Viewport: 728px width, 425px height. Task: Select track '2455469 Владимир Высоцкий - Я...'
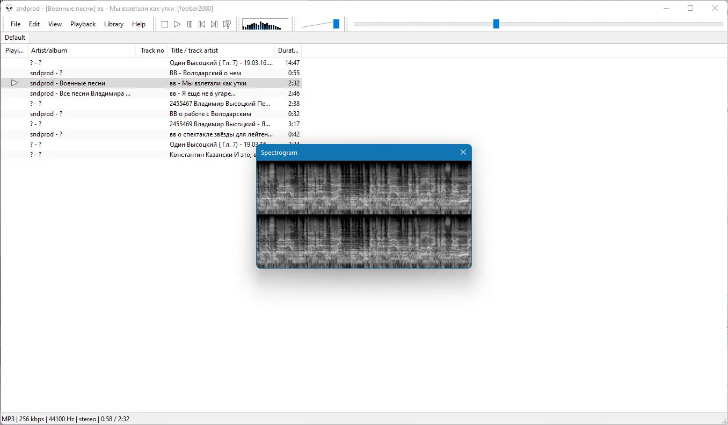(221, 124)
